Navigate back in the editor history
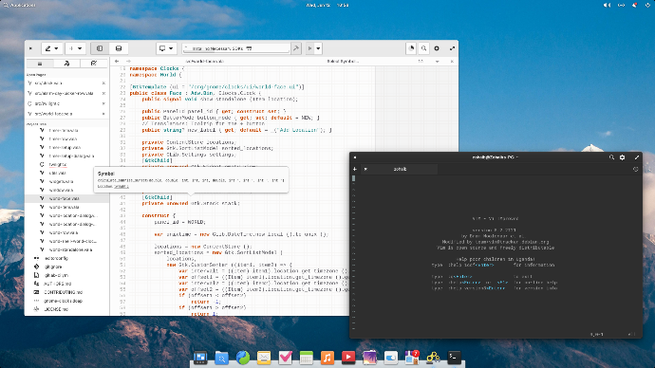The width and height of the screenshot is (655, 368). click(117, 61)
